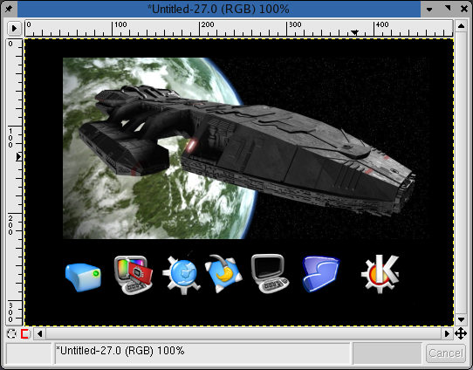Click the black-screen computer terminal icon
Image resolution: width=473 pixels, height=370 pixels.
270,273
